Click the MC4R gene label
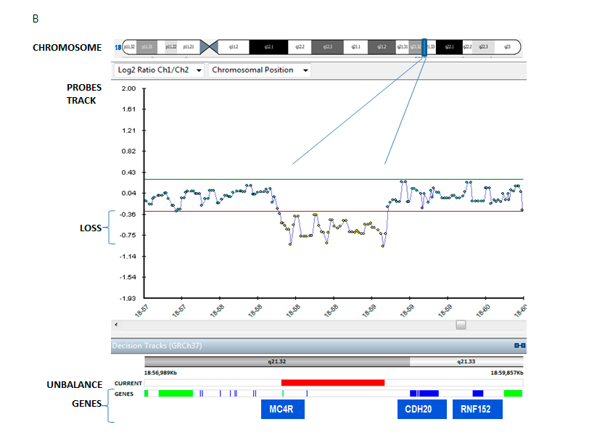The image size is (597, 435). (x=282, y=410)
